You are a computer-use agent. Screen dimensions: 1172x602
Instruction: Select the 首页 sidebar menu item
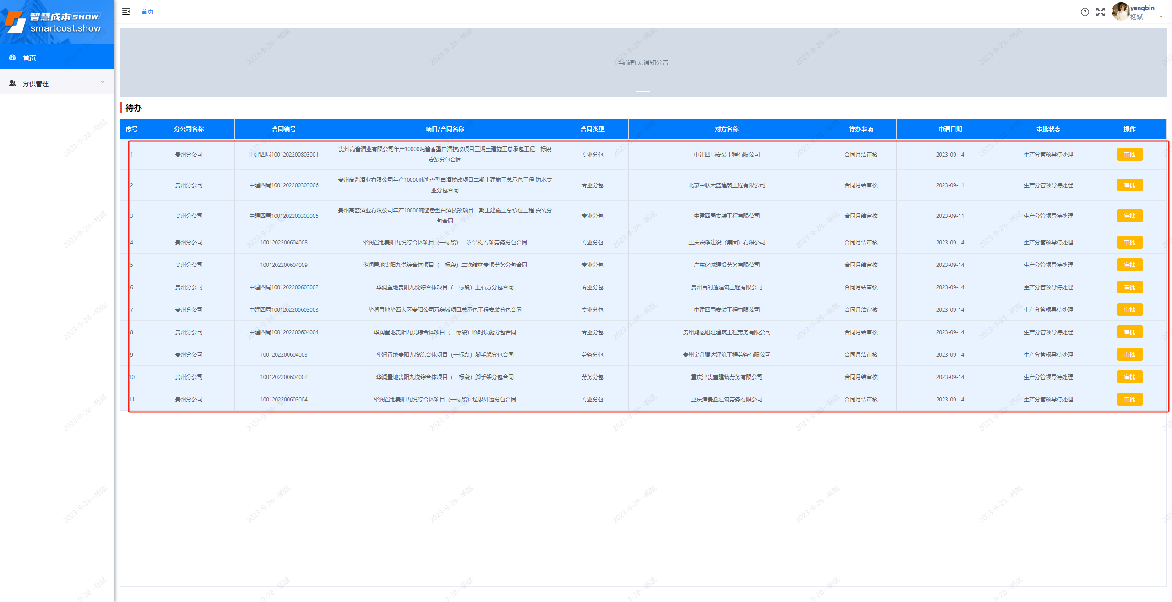click(x=30, y=58)
